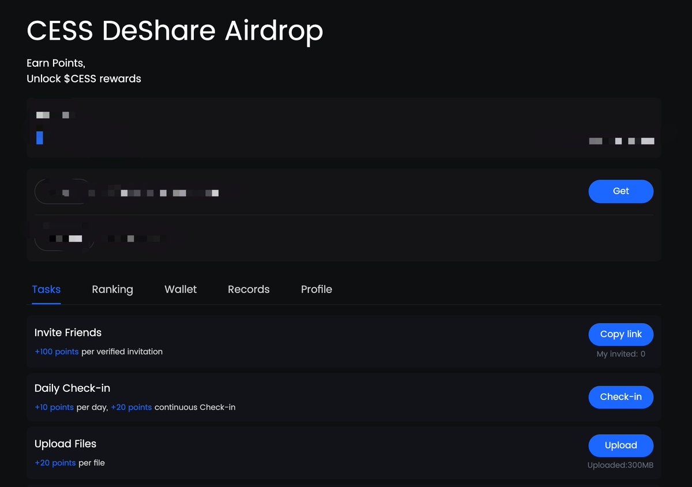This screenshot has width=692, height=487.
Task: Click "+10 points" per day text
Action: (x=54, y=407)
